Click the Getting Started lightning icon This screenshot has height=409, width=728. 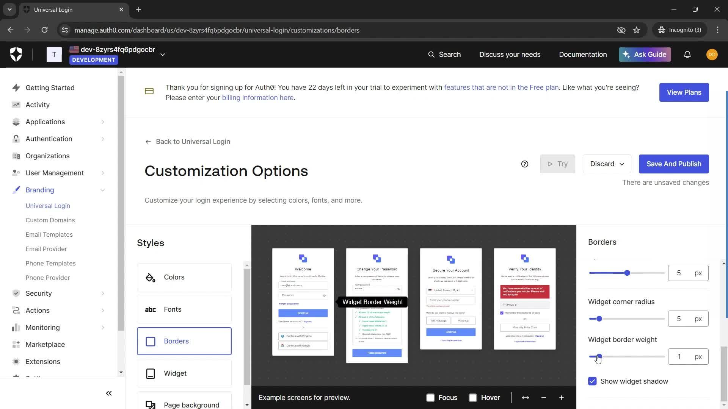pyautogui.click(x=16, y=88)
